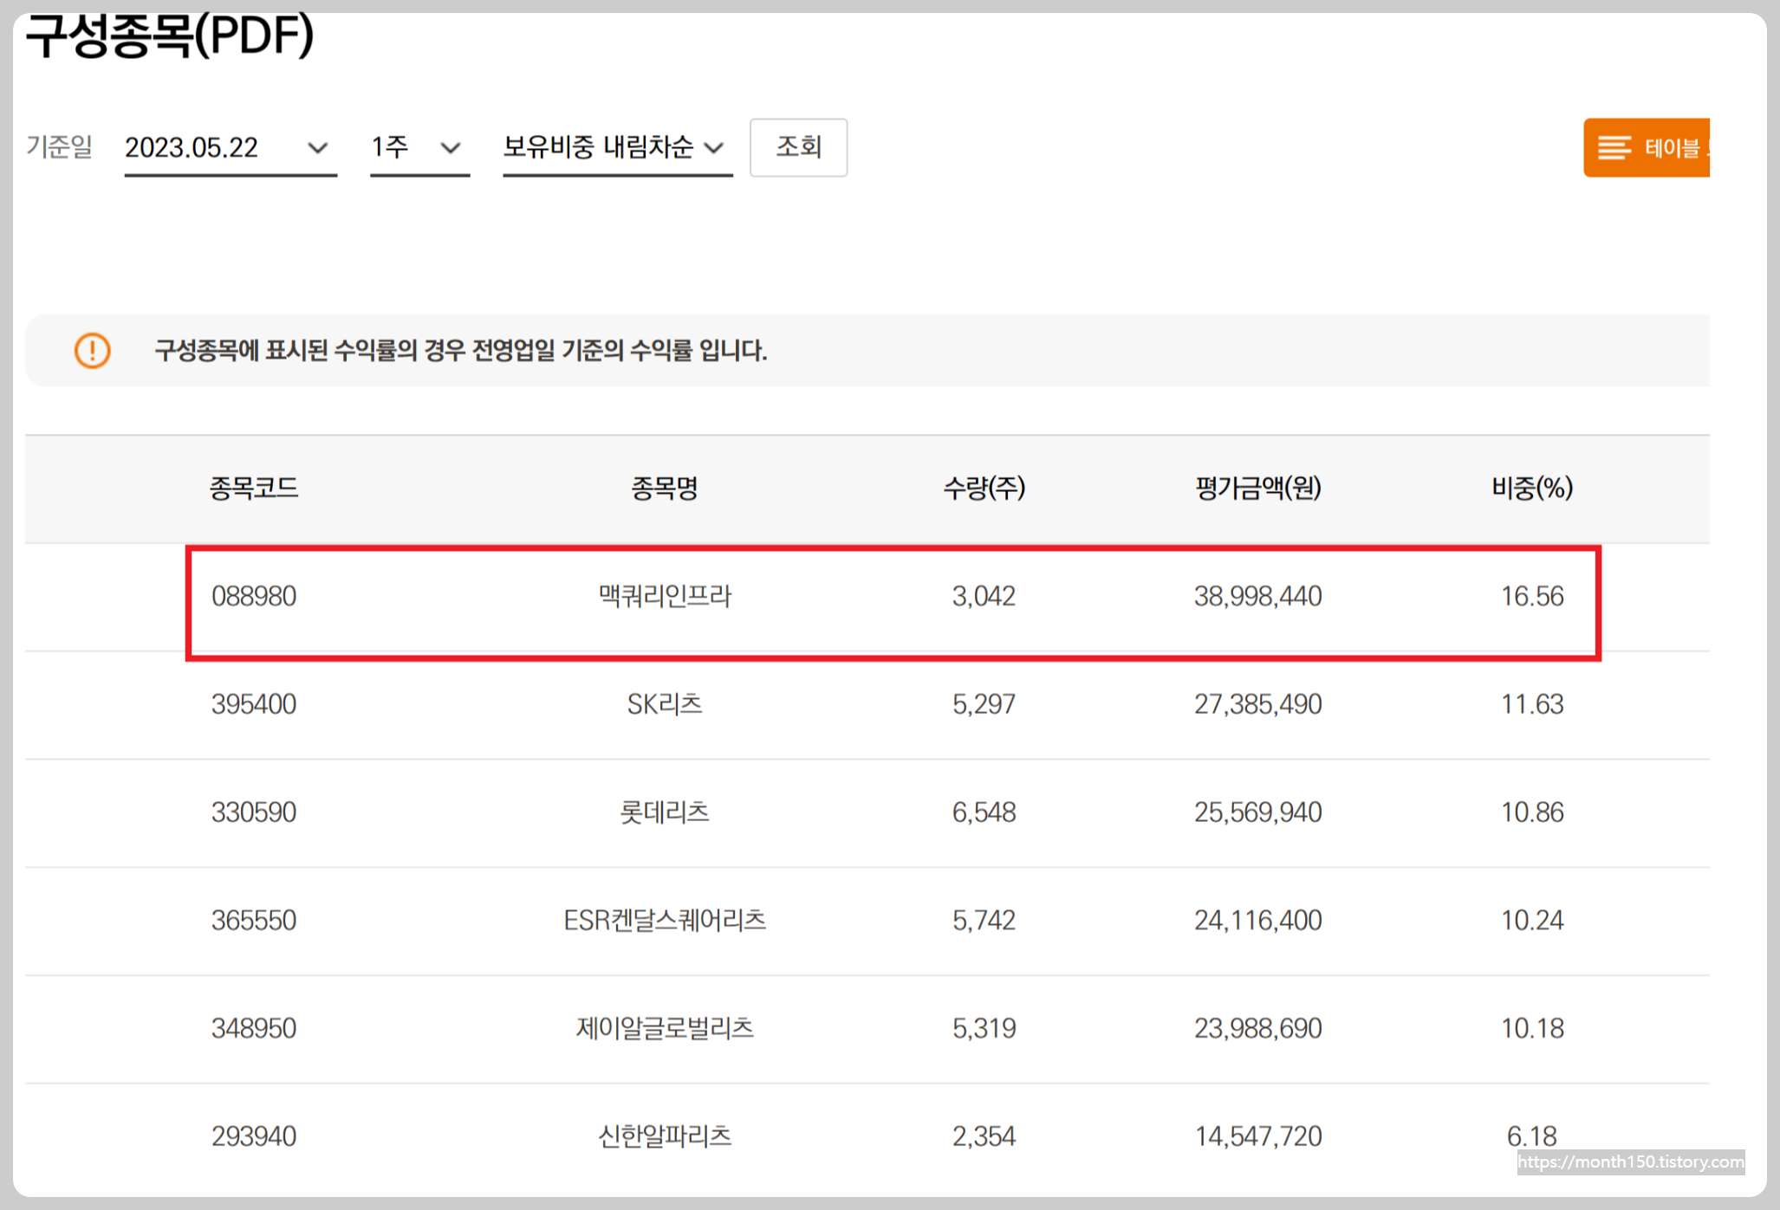The image size is (1780, 1210).
Task: Click stock code 088980 for 맥쿼리인프라
Action: pyautogui.click(x=255, y=596)
